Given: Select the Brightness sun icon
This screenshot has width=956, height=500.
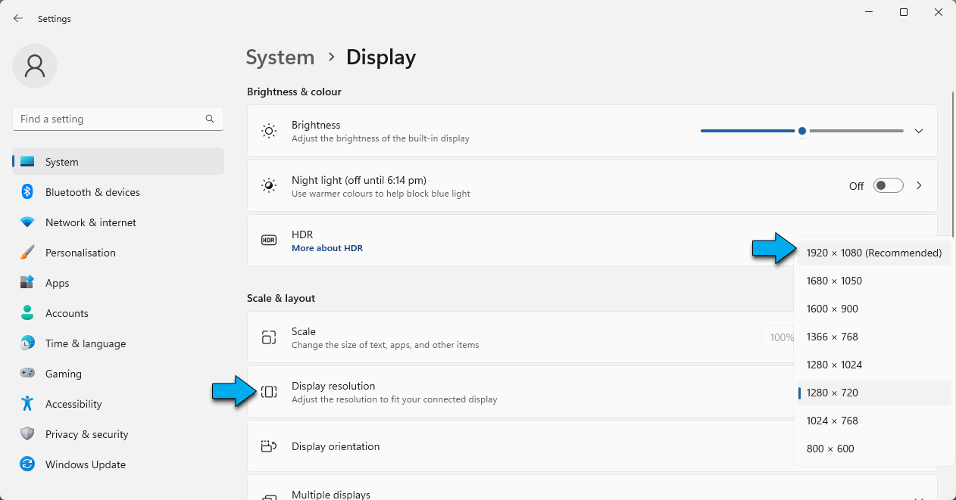Looking at the screenshot, I should click(x=269, y=130).
